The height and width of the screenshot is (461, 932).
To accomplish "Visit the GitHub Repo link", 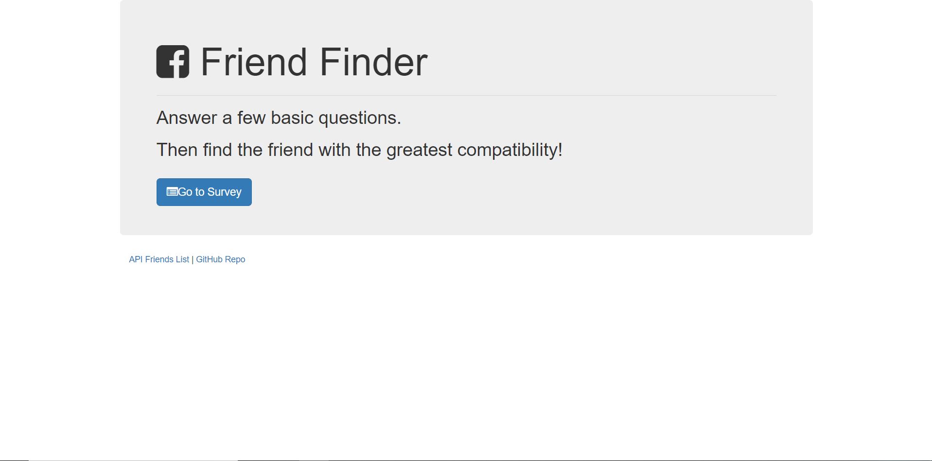I will click(x=220, y=259).
